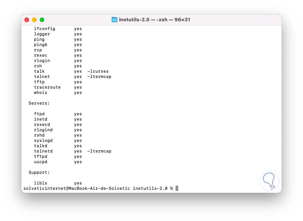This screenshot has height=221, width=303.
Task: Click the 'traceroute' entry
Action: coord(47,87)
